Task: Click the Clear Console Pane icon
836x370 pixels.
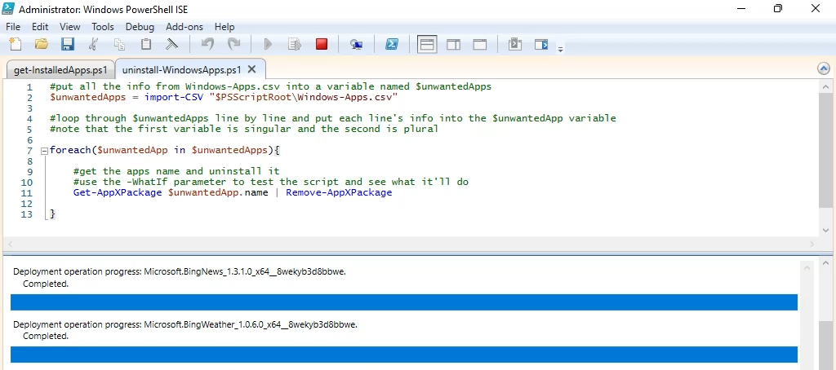Action: (172, 44)
